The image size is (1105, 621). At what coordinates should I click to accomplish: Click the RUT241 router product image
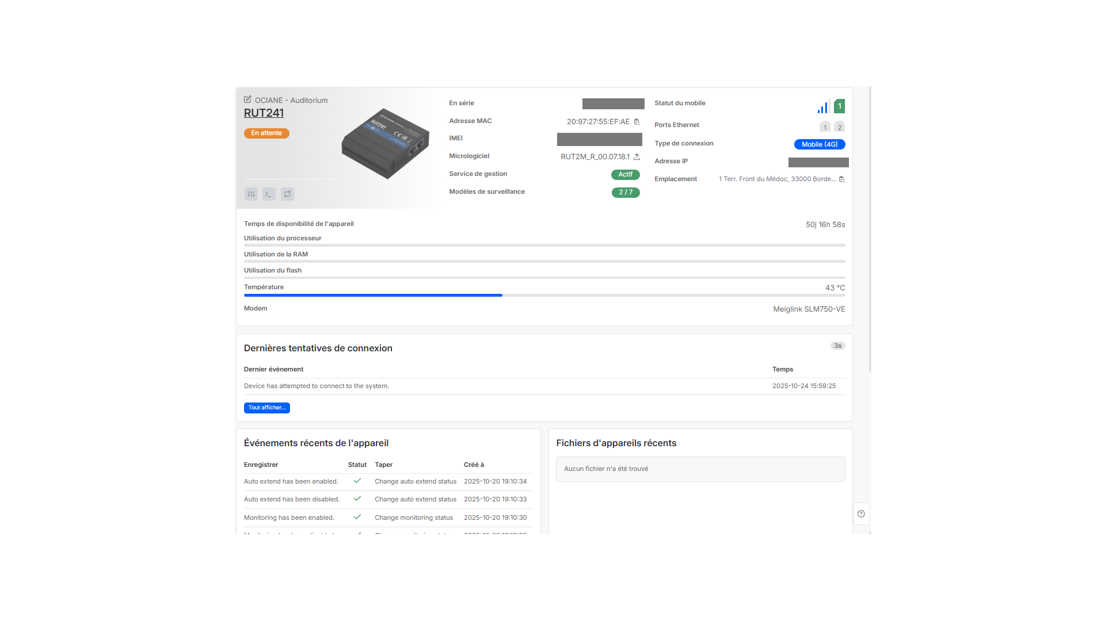click(385, 143)
